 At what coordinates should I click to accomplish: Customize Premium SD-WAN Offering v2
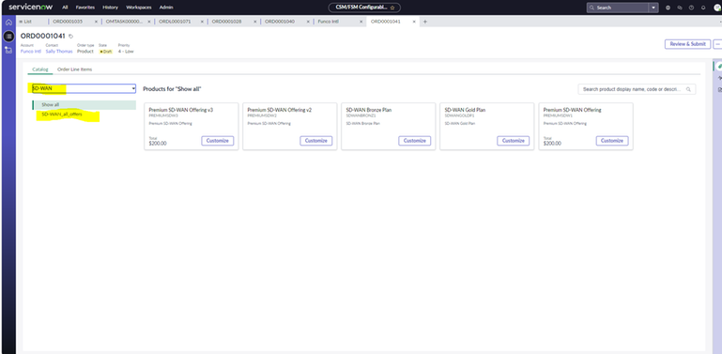coord(315,141)
